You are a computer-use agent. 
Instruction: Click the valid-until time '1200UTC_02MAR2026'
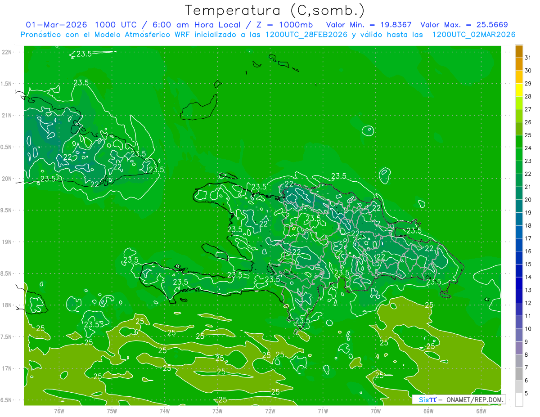pyautogui.click(x=474, y=35)
